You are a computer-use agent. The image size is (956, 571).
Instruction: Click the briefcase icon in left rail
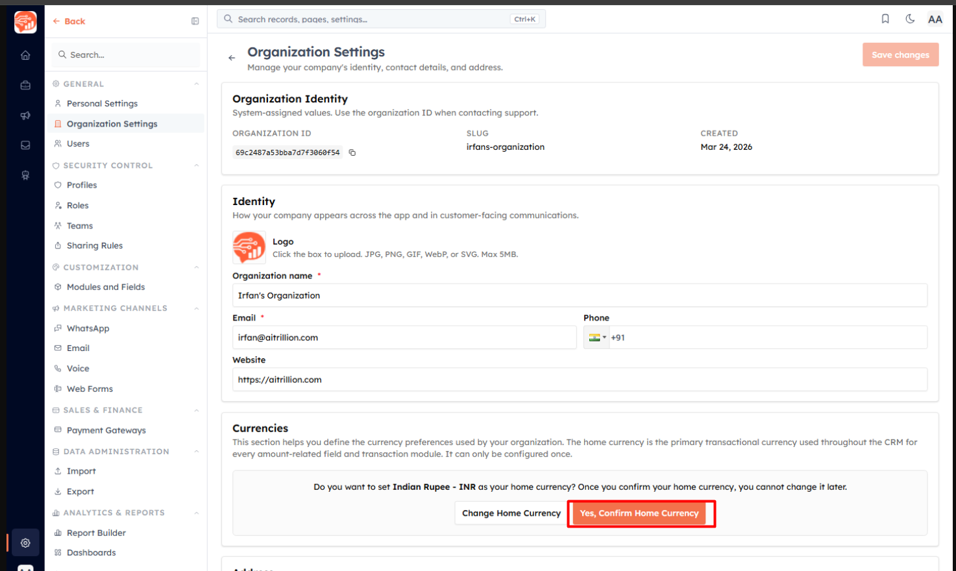(x=25, y=85)
